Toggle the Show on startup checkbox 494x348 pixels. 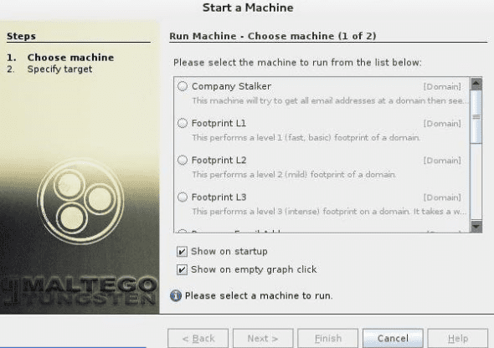coord(182,252)
